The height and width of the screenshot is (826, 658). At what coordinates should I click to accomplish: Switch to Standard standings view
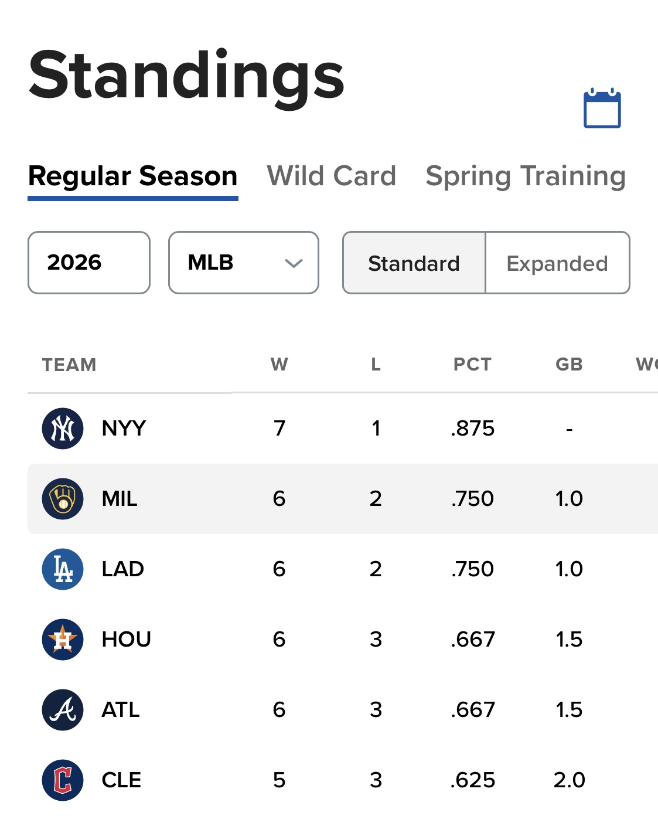pyautogui.click(x=414, y=263)
